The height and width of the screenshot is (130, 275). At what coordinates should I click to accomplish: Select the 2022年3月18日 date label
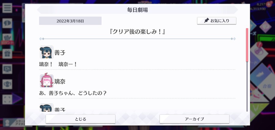pos(70,21)
